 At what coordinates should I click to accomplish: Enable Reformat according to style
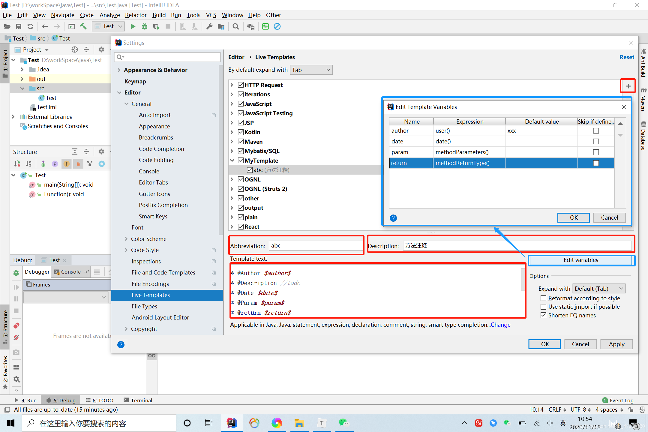(x=543, y=298)
